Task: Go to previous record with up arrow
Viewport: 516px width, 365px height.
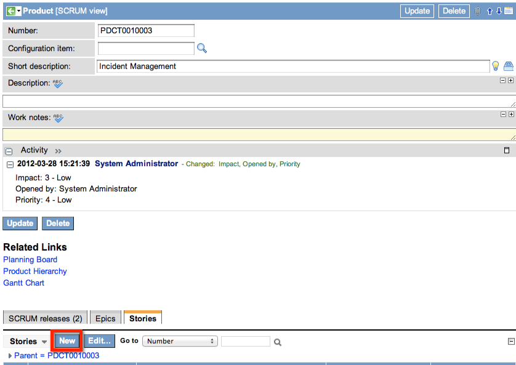Action: coord(490,11)
